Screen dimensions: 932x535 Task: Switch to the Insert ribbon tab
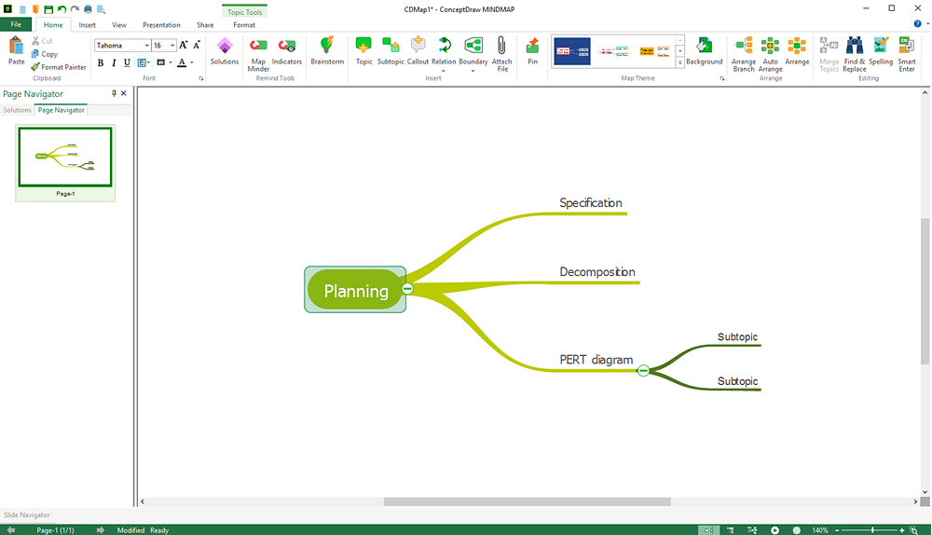[87, 25]
